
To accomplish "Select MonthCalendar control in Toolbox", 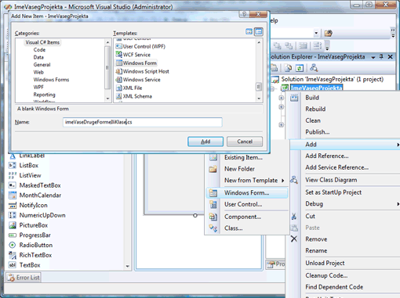I will coord(35,196).
